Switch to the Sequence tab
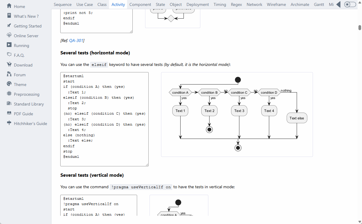 coord(63,4)
